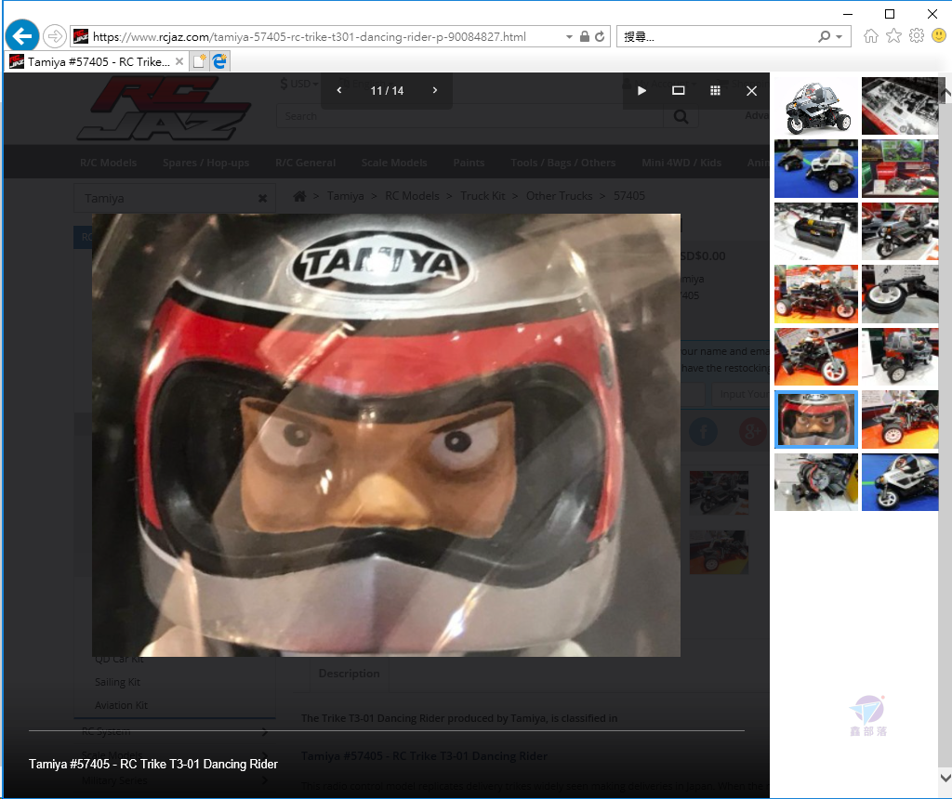Select the Tamiya #57405 - RC Trike browser tab
This screenshot has width=952, height=799.
[97, 62]
